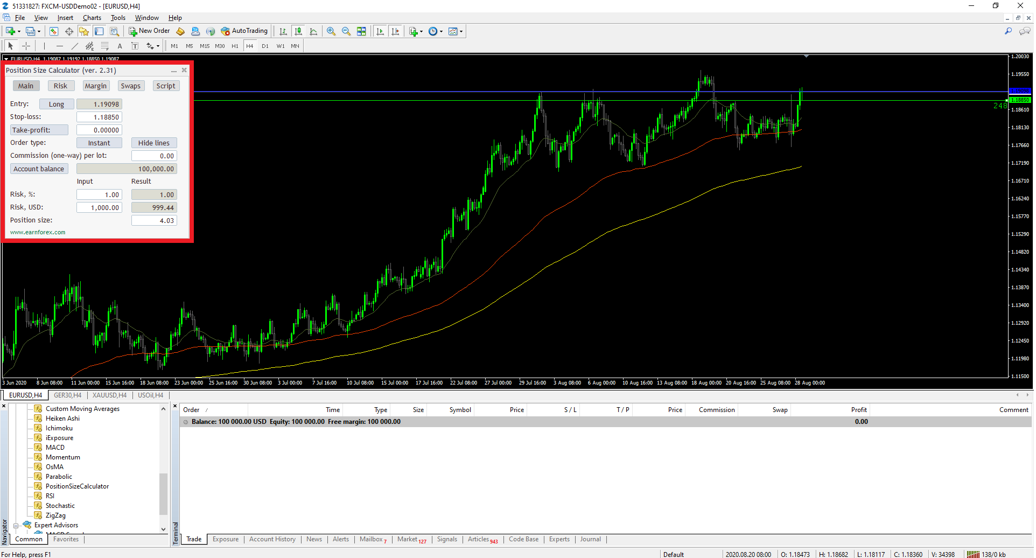The height and width of the screenshot is (558, 1036).
Task: Click the Hide lines button
Action: (x=154, y=143)
